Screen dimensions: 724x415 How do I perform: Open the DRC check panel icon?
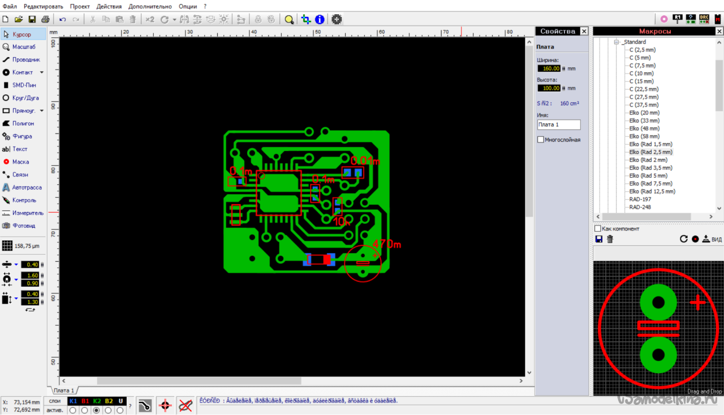pyautogui.click(x=704, y=19)
